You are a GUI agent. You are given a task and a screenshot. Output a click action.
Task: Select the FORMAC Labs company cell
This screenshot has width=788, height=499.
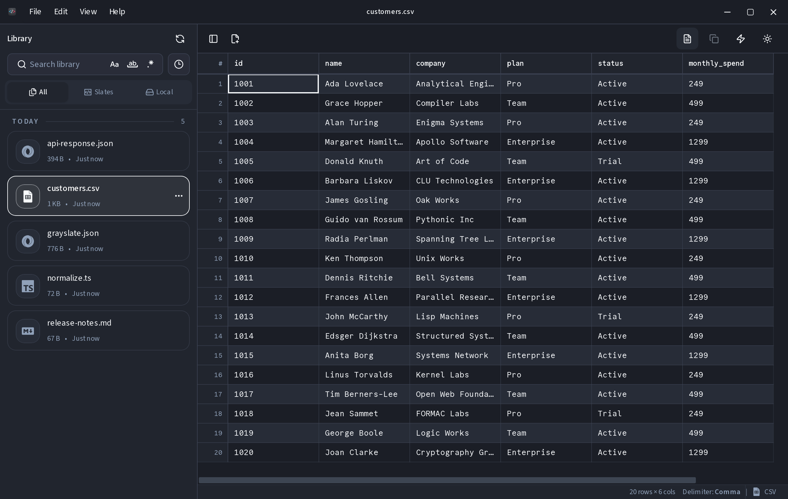click(455, 414)
